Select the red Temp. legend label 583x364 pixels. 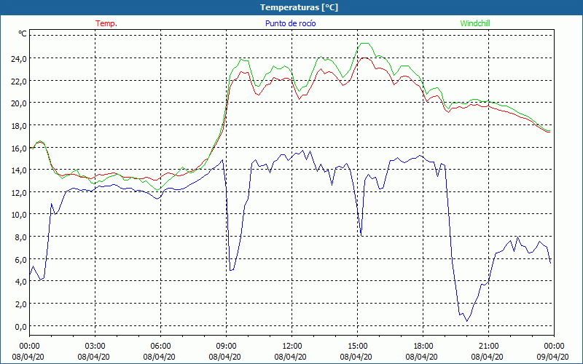click(x=106, y=23)
